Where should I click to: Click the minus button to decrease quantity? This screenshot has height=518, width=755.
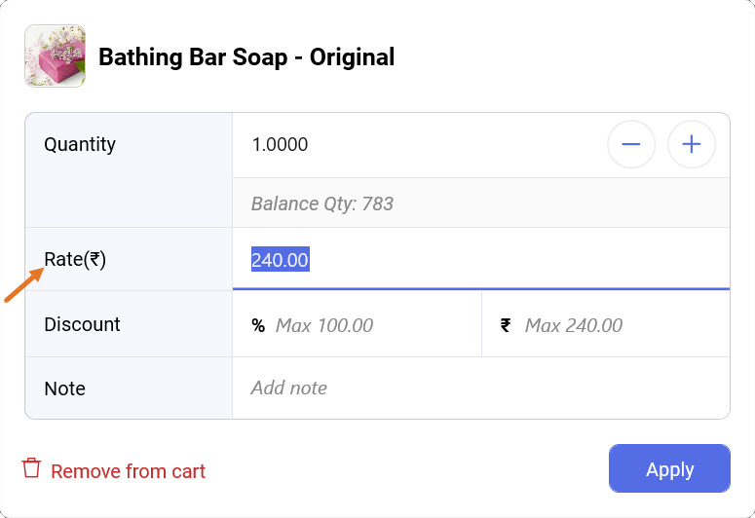coord(631,145)
